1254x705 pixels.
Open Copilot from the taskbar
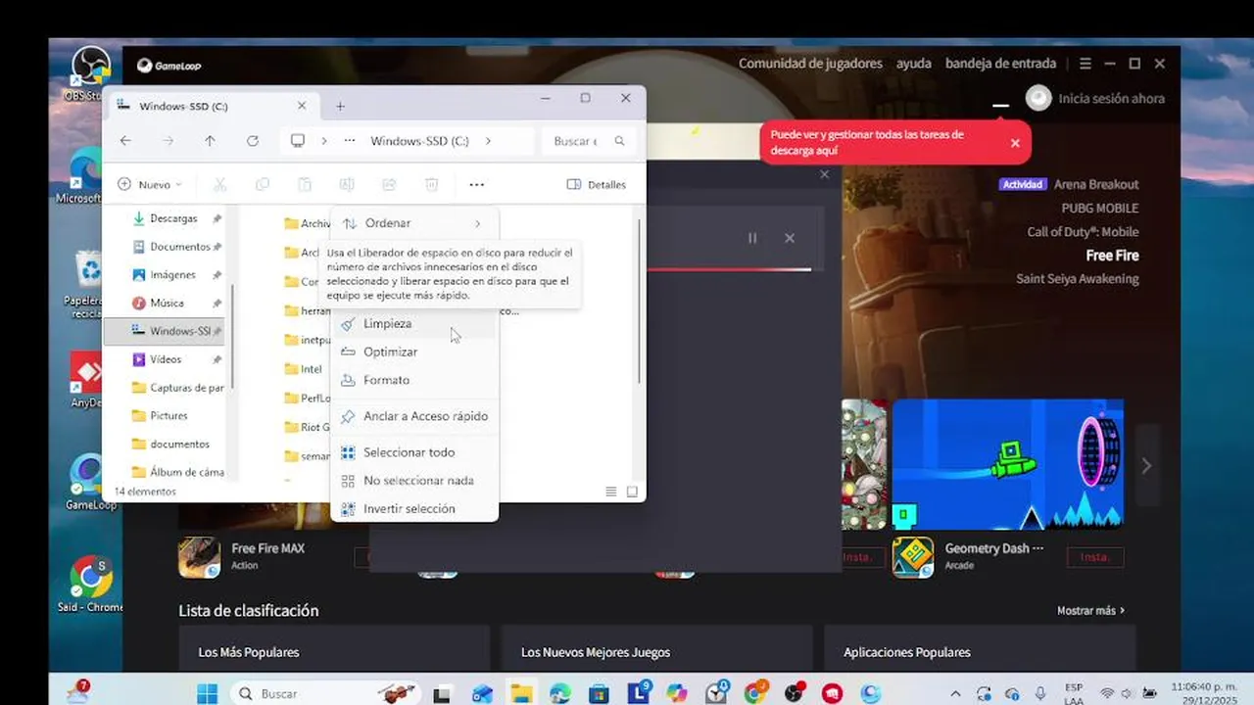click(x=677, y=693)
